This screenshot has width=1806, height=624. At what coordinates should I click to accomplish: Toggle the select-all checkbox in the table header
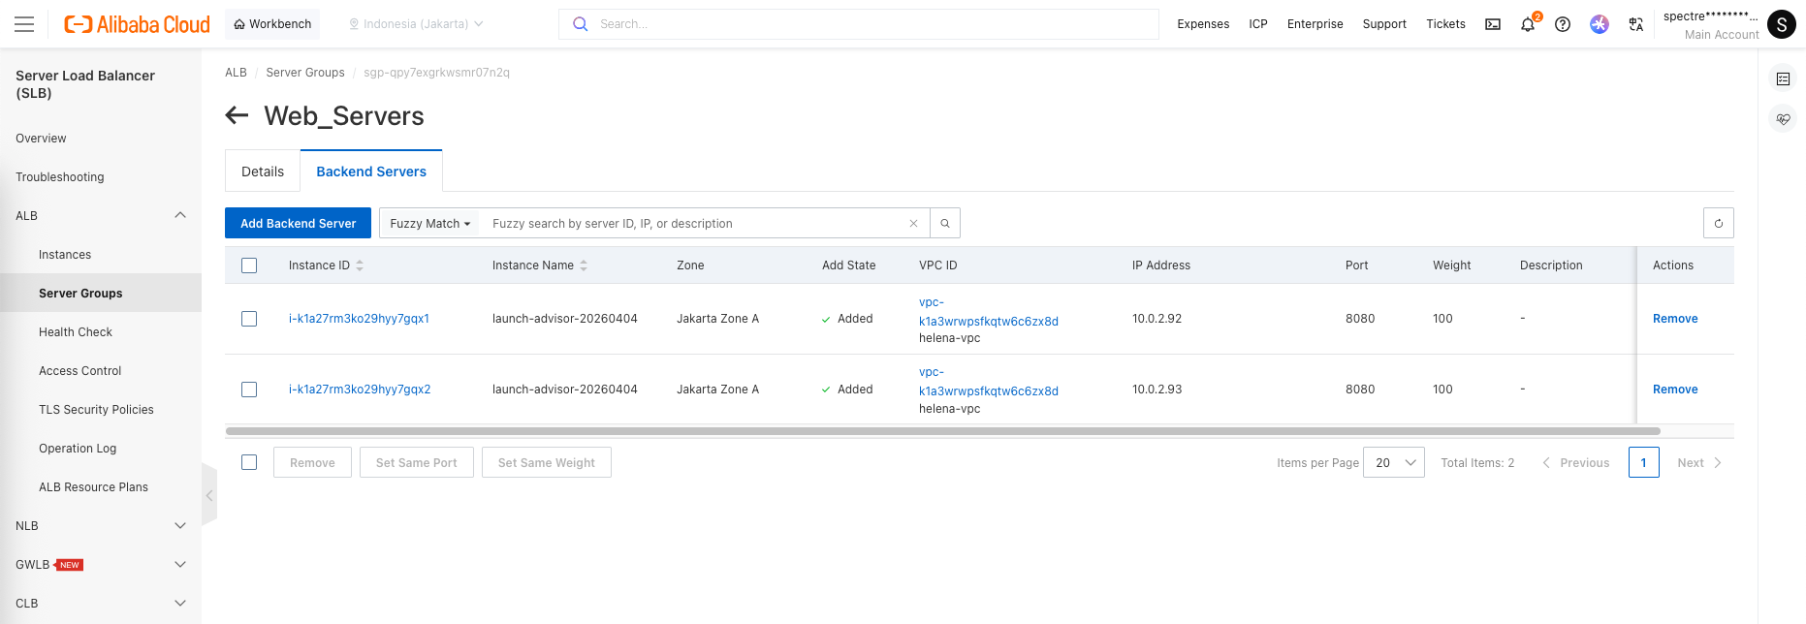[249, 265]
